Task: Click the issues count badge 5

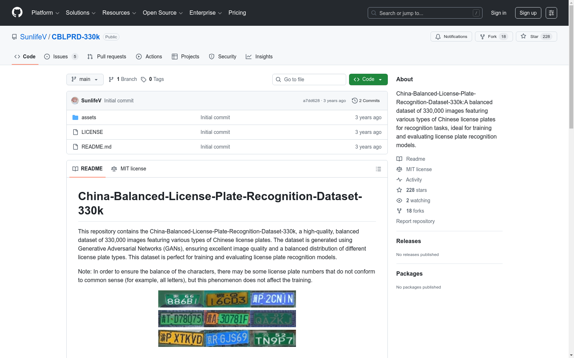Action: click(75, 57)
